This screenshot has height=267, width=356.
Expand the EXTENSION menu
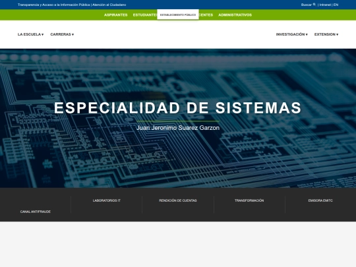[326, 34]
